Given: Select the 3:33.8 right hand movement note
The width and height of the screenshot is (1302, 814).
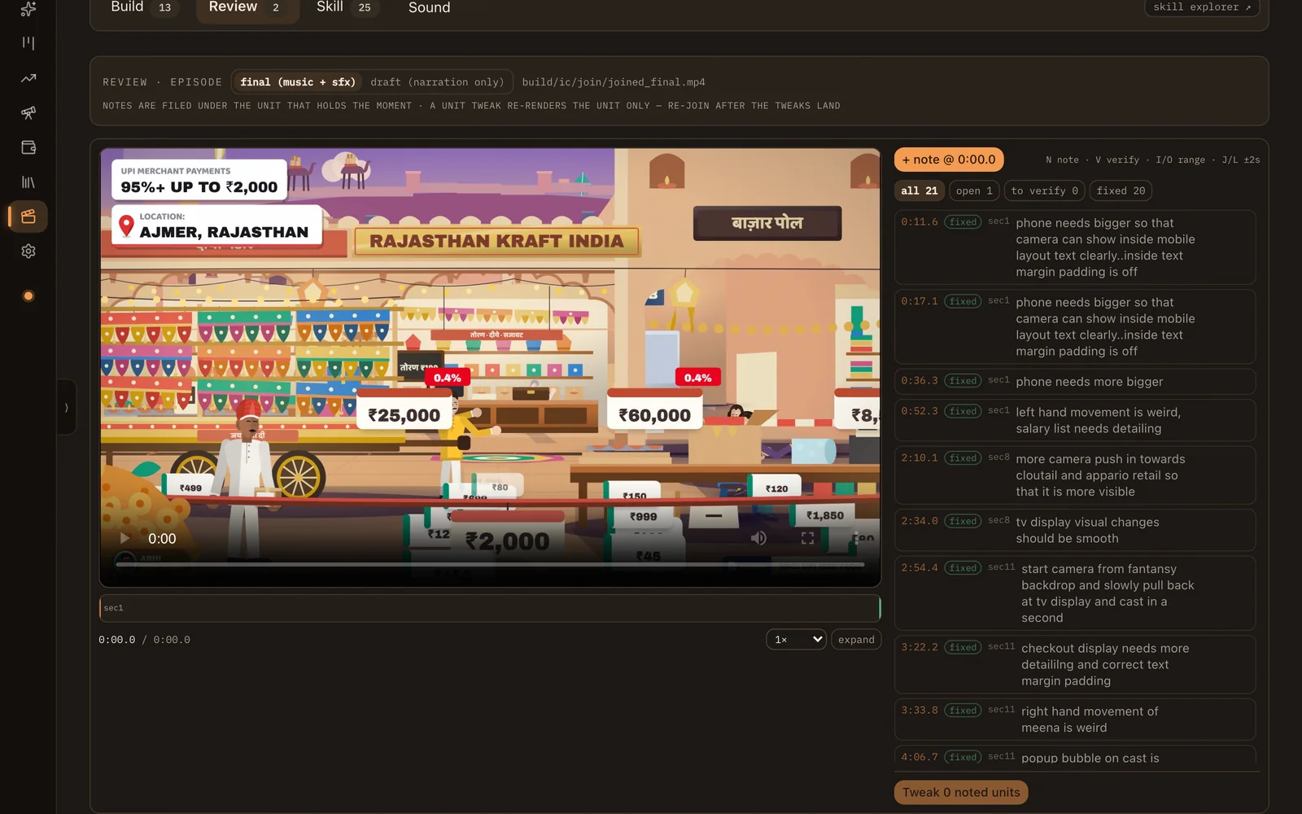Looking at the screenshot, I should coord(1075,720).
